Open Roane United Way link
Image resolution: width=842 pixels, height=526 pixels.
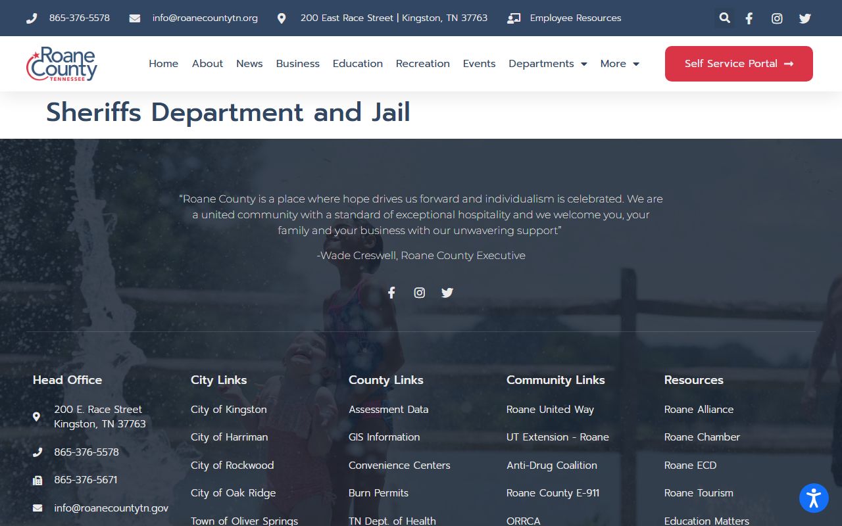550,409
